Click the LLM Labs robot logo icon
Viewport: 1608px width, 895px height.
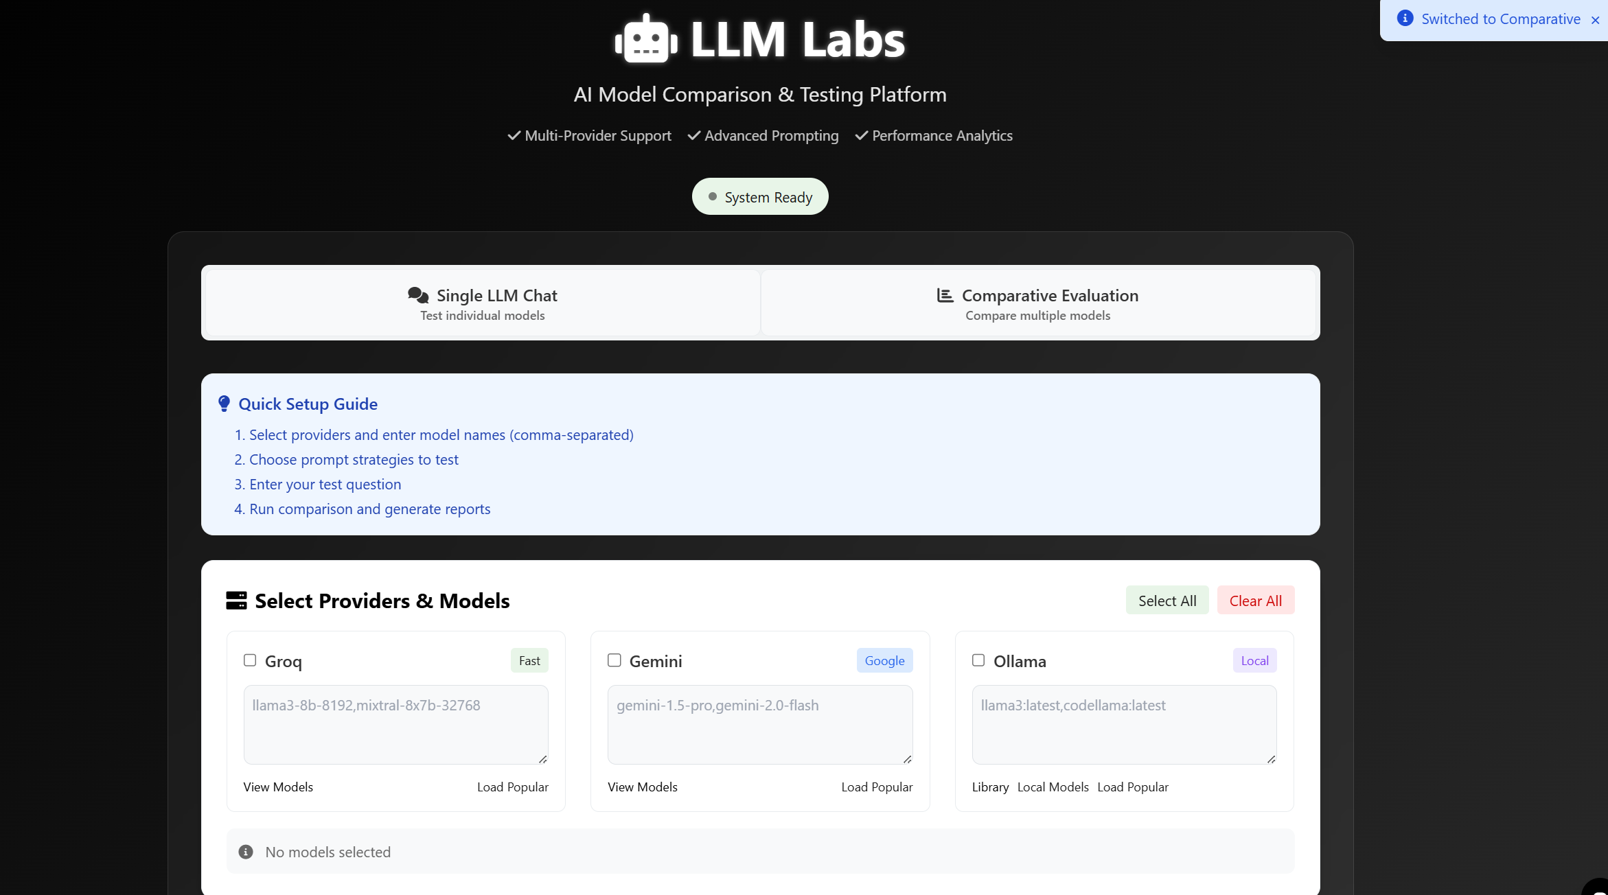[x=646, y=39]
